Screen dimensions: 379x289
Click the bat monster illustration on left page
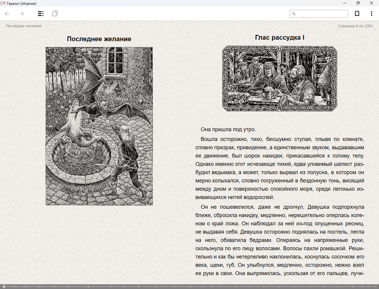coord(99,126)
